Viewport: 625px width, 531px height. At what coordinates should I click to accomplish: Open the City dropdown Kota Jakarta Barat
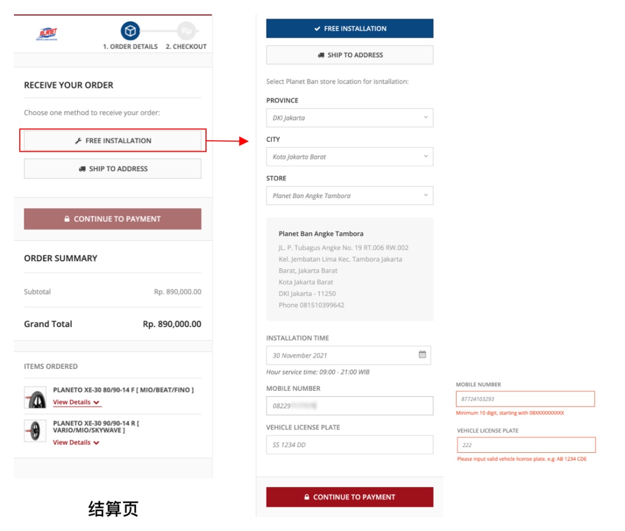350,157
